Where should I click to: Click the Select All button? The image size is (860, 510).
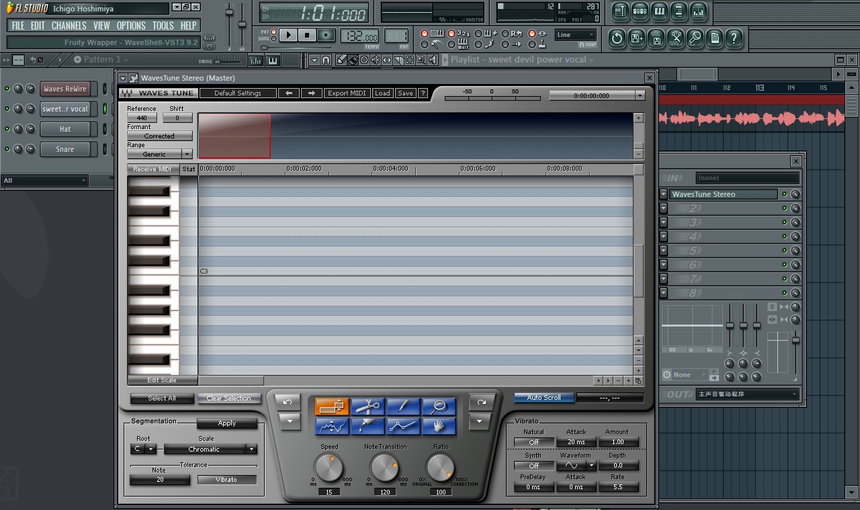coord(162,398)
